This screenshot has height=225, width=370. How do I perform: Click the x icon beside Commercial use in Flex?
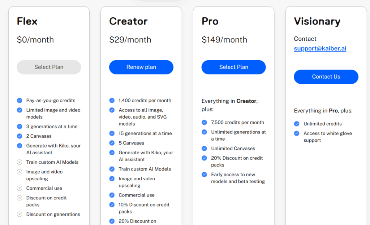[20, 188]
